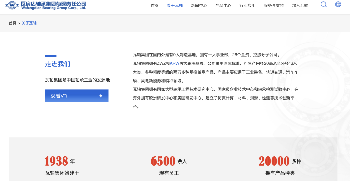Click 加入瓦轴 in the navigation bar
Viewport: 350px width, 181px height.
pyautogui.click(x=300, y=6)
